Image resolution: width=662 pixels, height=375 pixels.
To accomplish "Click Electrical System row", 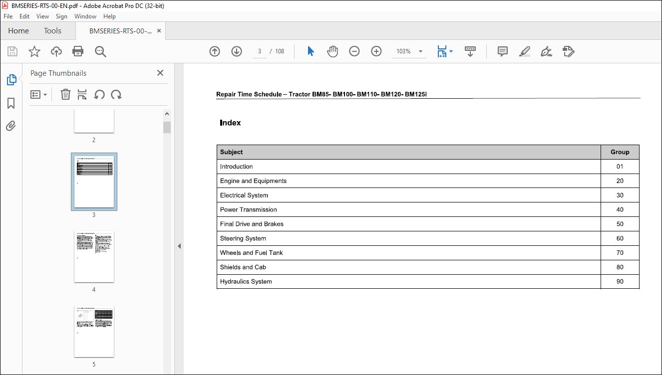I will (428, 195).
